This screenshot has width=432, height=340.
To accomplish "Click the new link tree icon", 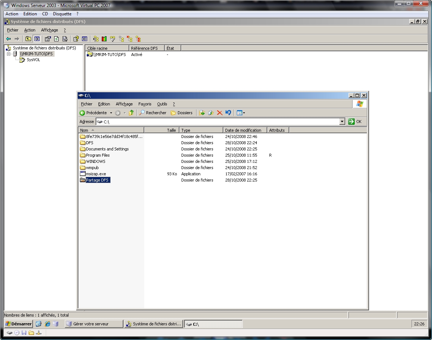I will click(121, 39).
